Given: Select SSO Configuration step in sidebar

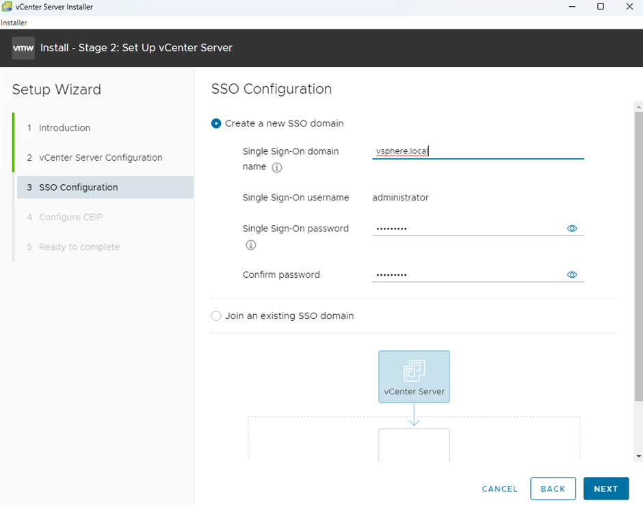Looking at the screenshot, I should 78,187.
